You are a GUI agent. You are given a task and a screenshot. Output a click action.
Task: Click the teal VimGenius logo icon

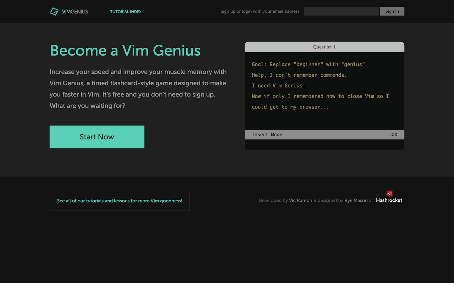(54, 11)
